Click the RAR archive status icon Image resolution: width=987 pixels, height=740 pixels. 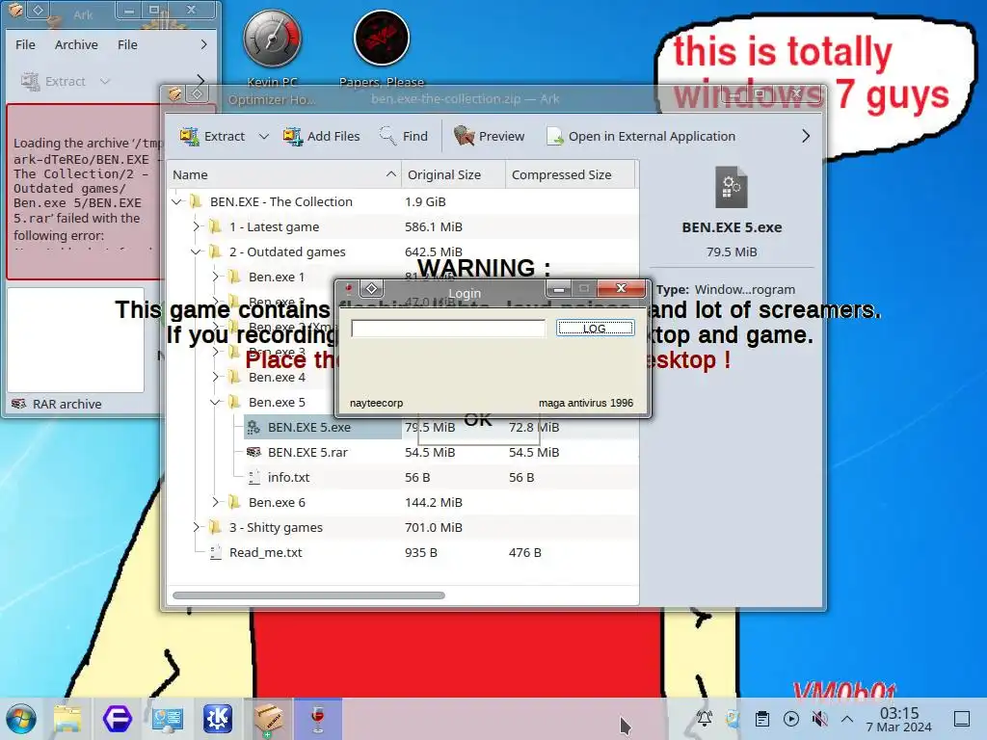coord(19,404)
